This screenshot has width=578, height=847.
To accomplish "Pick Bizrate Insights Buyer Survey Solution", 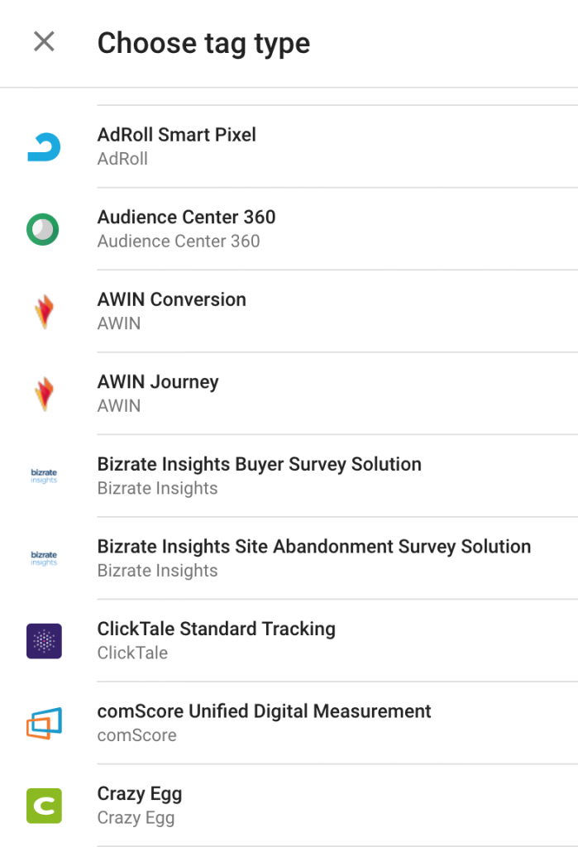I will point(289,476).
